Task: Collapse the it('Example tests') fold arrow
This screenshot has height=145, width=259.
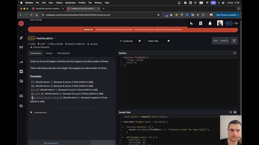Action: coord(123,137)
